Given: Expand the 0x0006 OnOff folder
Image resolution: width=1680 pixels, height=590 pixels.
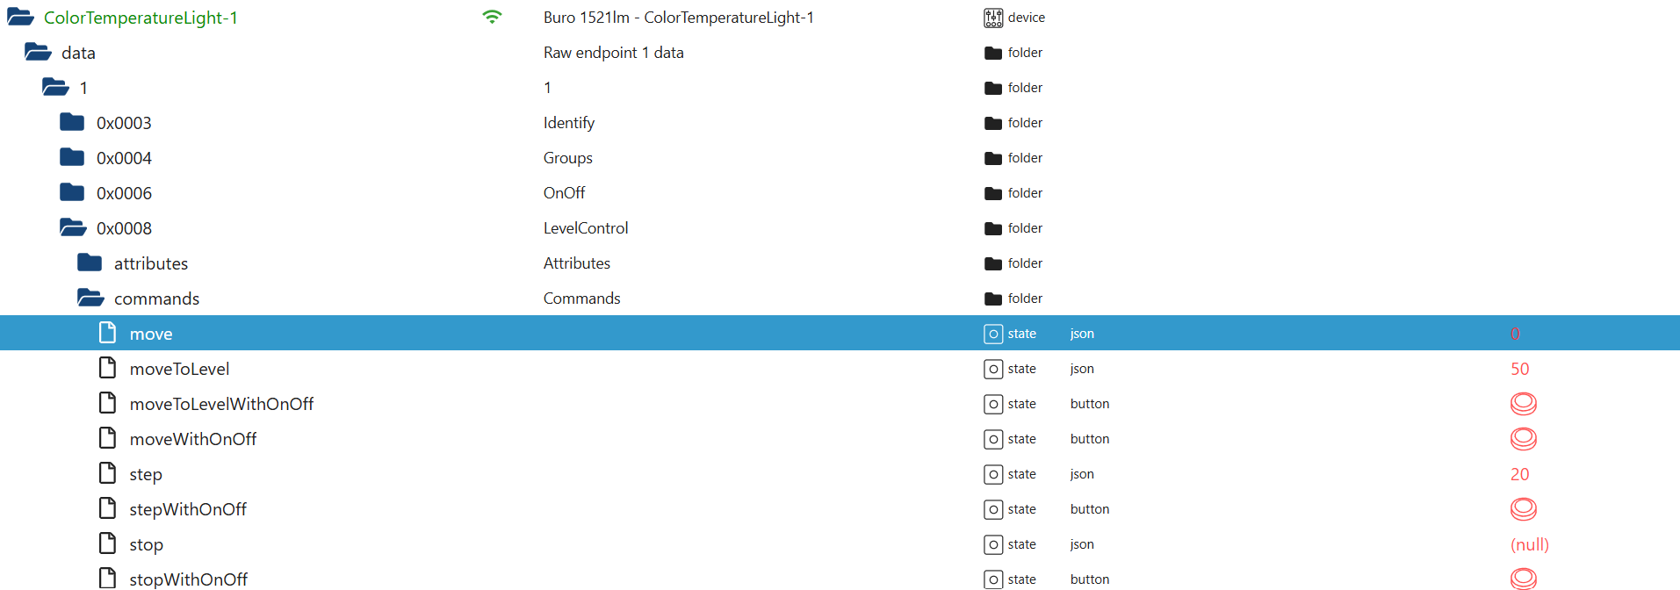Looking at the screenshot, I should pos(72,193).
